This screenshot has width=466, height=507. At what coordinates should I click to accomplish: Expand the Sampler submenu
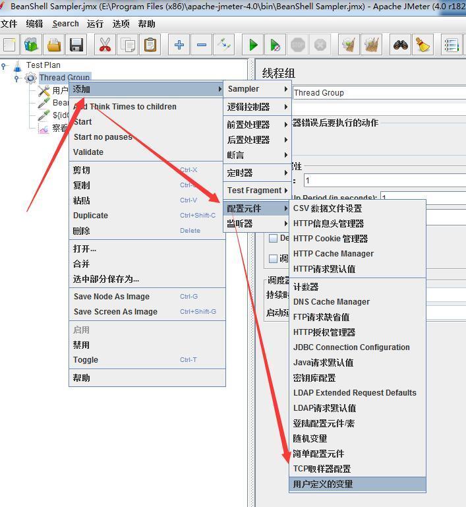click(258, 89)
